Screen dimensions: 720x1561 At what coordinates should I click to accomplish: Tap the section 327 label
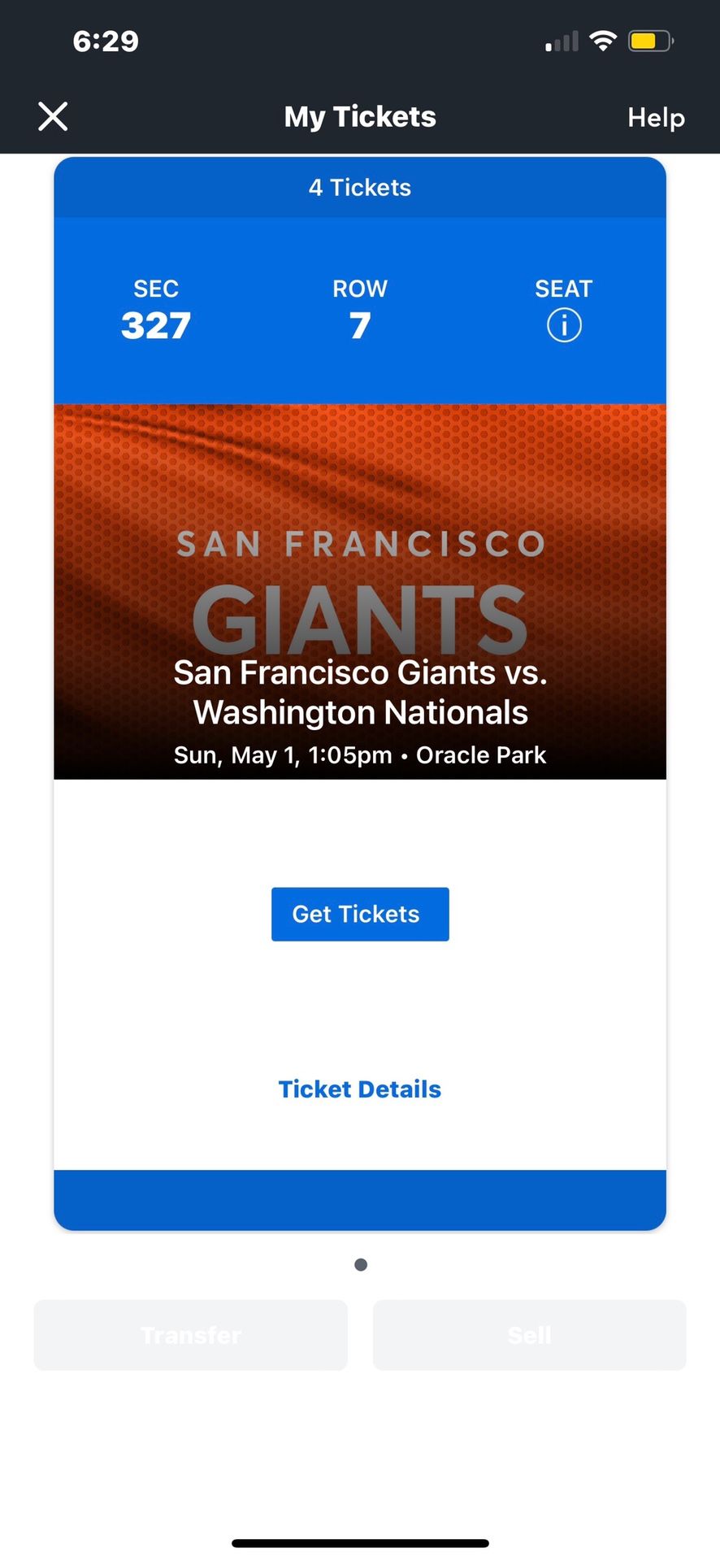point(156,313)
